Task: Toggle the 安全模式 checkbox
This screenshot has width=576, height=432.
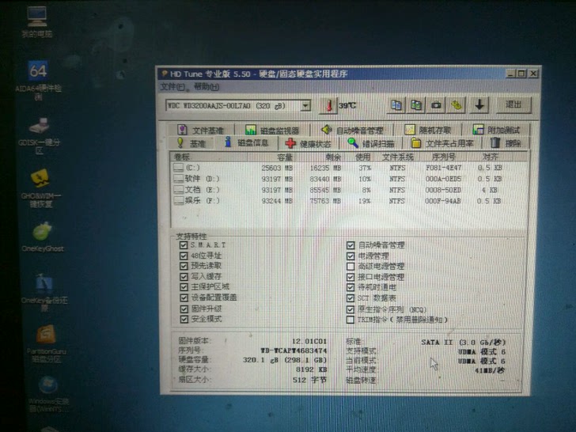Action: tap(184, 319)
